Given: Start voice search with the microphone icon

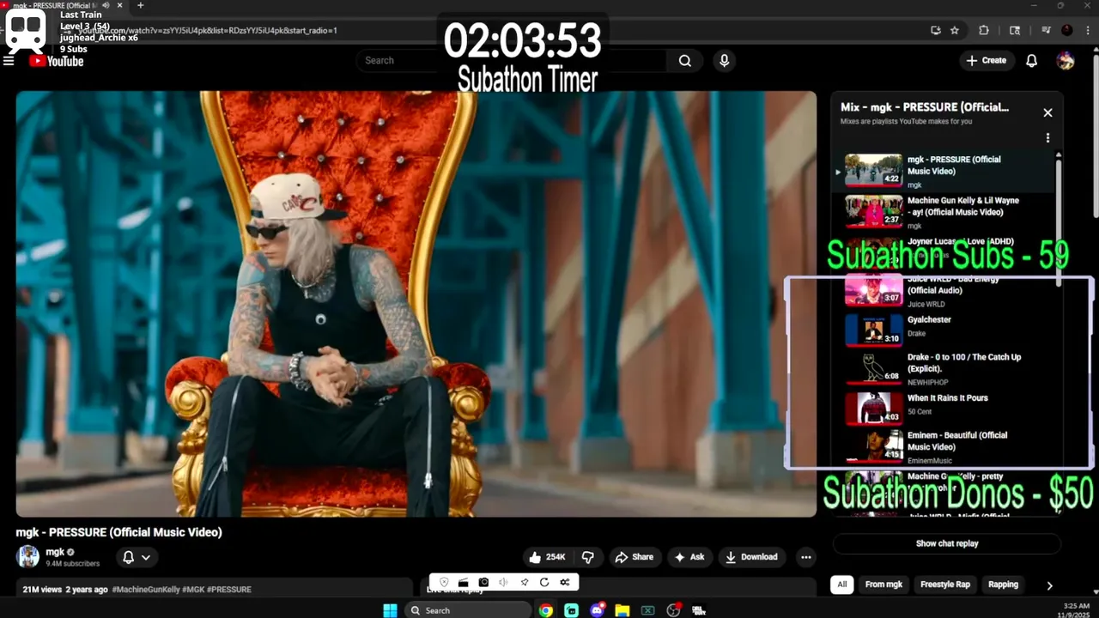Looking at the screenshot, I should tap(724, 61).
